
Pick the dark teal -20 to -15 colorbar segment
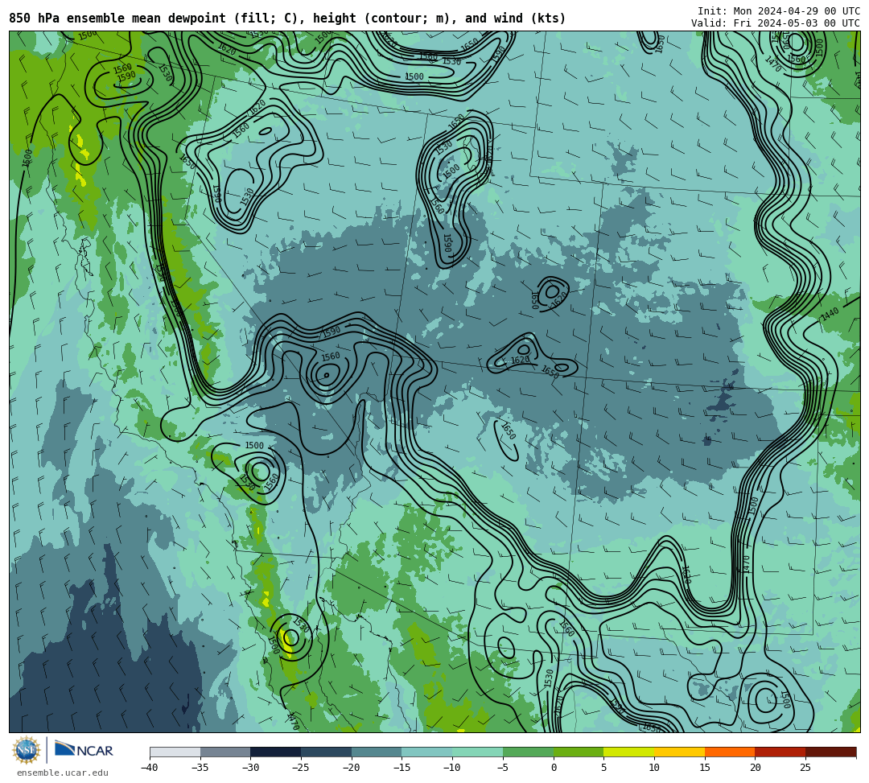point(377,752)
